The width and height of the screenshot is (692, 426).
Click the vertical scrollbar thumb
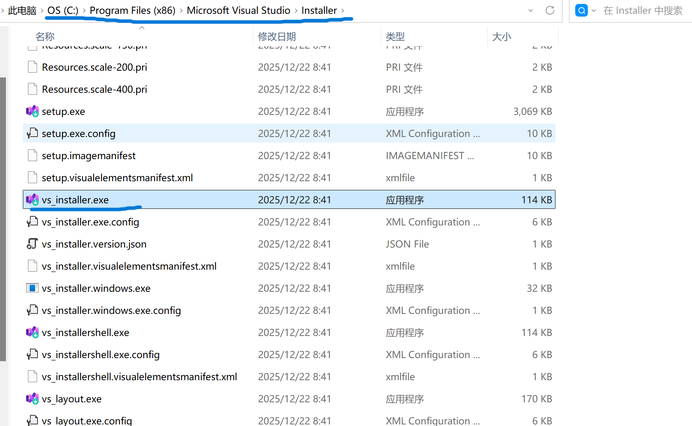click(x=3, y=219)
